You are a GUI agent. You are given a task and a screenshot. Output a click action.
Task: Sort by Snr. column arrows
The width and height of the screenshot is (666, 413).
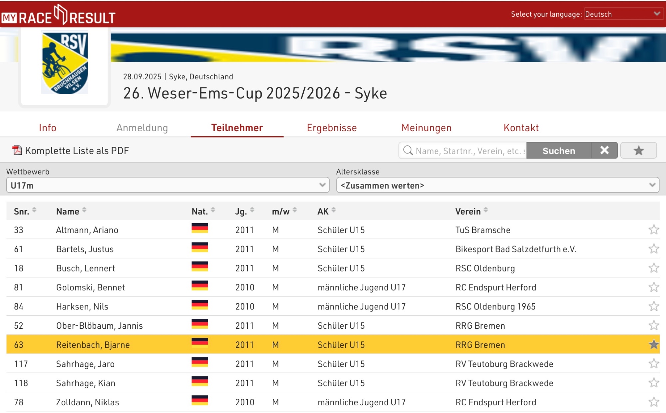pyautogui.click(x=34, y=210)
